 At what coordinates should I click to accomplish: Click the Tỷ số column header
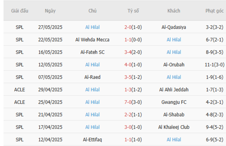133,11
